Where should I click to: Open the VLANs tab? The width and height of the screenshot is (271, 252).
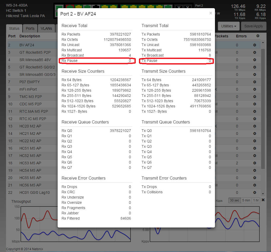click(x=46, y=28)
